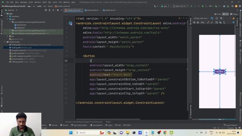Click the night mode icon in design toolbar

222,19
